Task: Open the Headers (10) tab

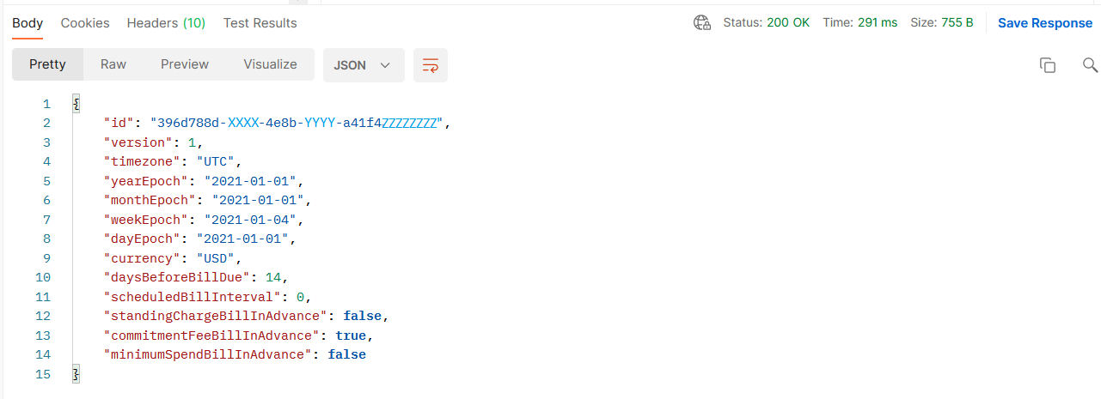Action: (166, 23)
